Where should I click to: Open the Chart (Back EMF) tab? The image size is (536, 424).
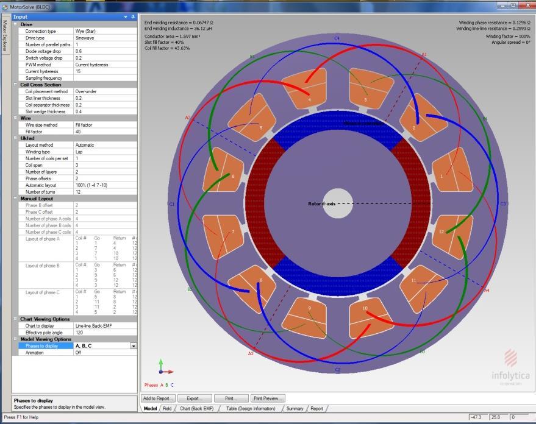coord(196,408)
